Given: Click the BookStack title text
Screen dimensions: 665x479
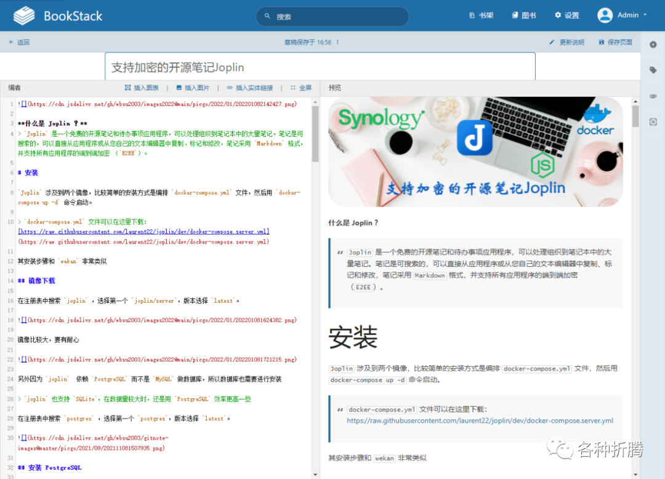Looking at the screenshot, I should pos(73,16).
